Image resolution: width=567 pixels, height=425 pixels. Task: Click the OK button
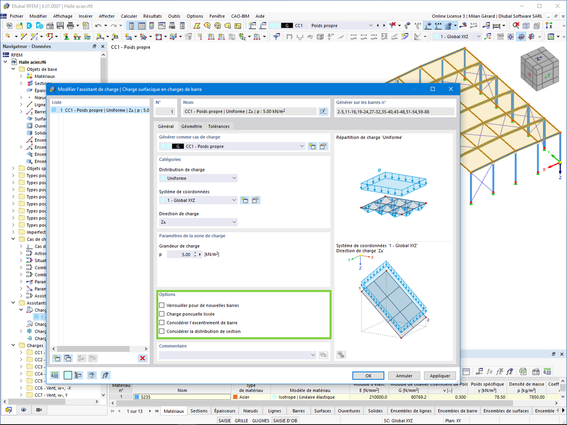tap(368, 376)
